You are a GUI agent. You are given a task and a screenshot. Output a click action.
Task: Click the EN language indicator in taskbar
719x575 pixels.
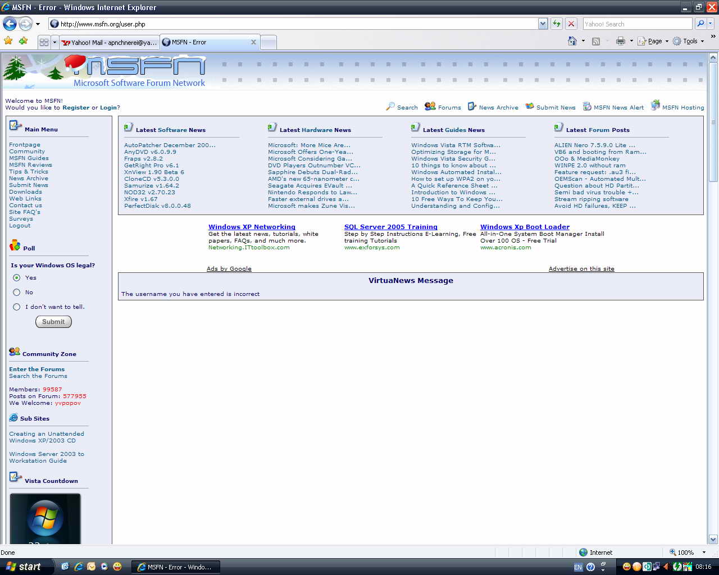pyautogui.click(x=578, y=567)
